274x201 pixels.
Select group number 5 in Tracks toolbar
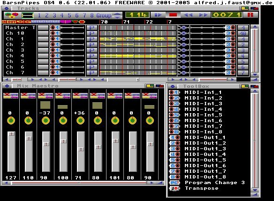point(69,15)
